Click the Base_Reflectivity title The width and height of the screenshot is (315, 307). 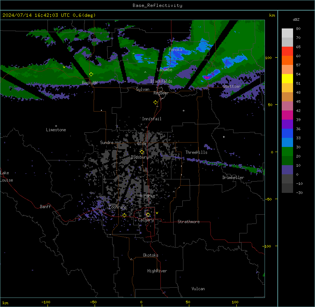[x=157, y=5]
